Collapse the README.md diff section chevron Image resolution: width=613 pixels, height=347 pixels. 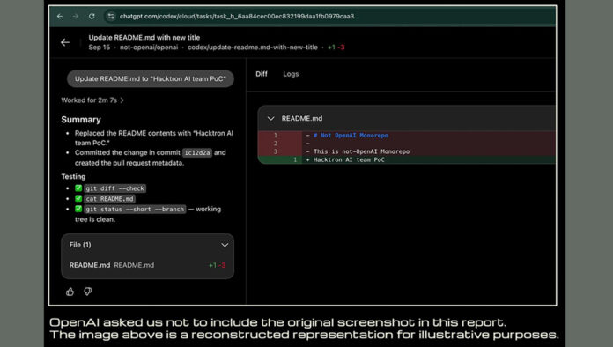tap(270, 118)
